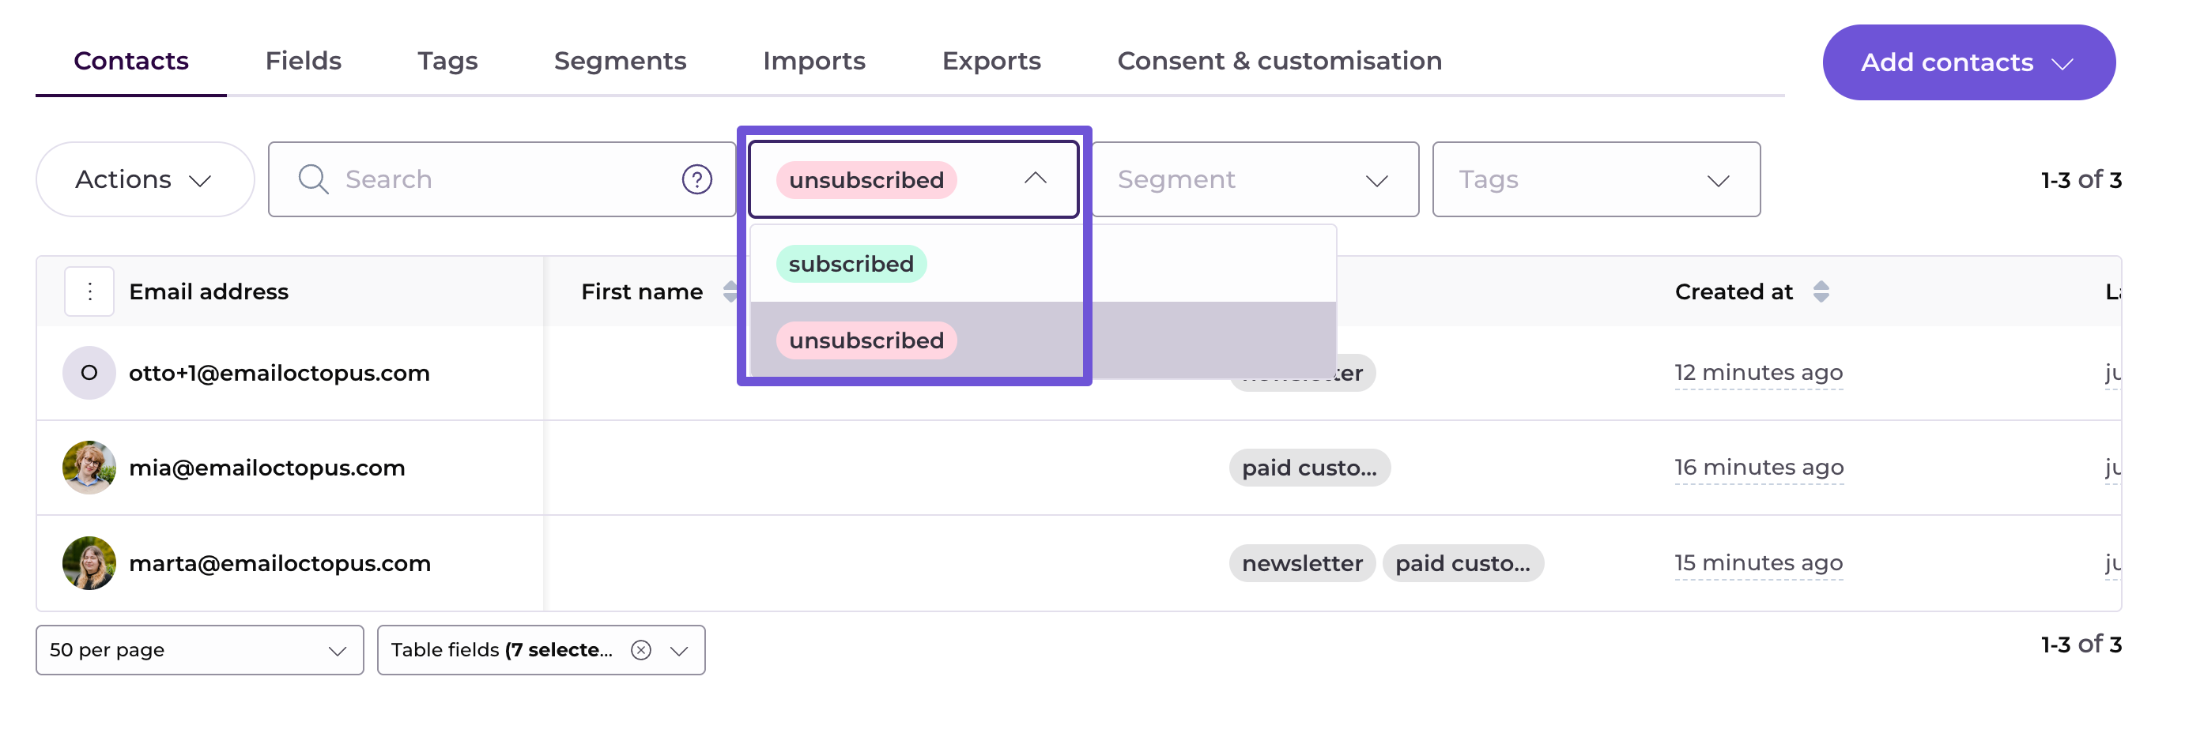Open the Actions menu button

point(145,179)
